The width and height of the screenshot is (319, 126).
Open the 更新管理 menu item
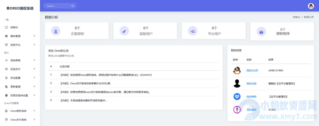[x=20, y=86]
